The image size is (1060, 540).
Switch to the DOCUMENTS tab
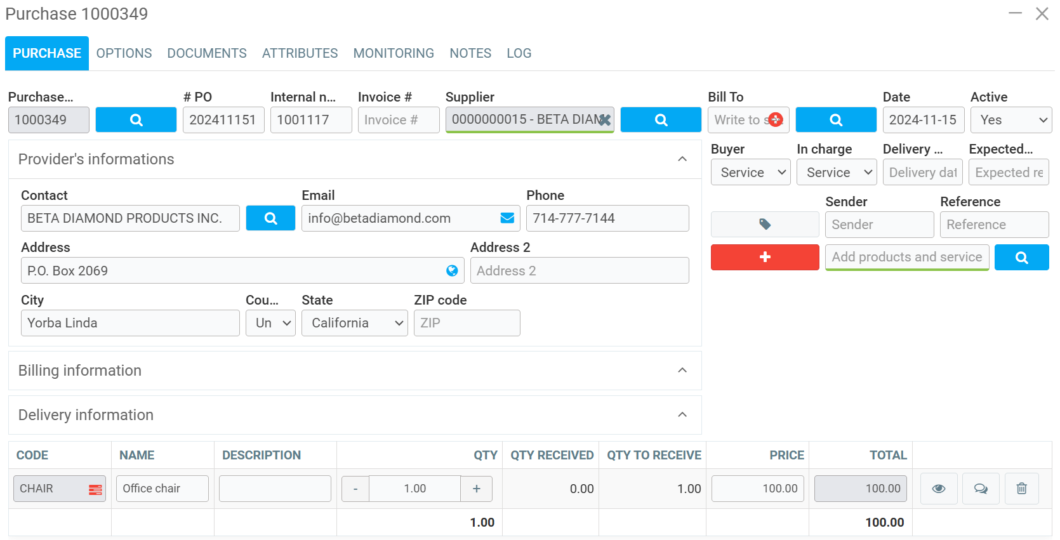207,53
